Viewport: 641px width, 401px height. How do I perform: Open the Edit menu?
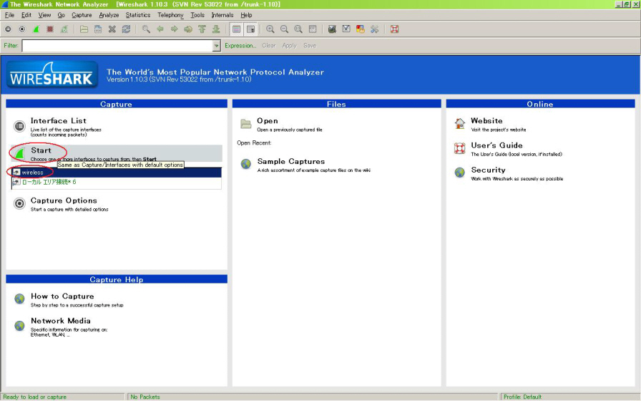click(x=26, y=15)
